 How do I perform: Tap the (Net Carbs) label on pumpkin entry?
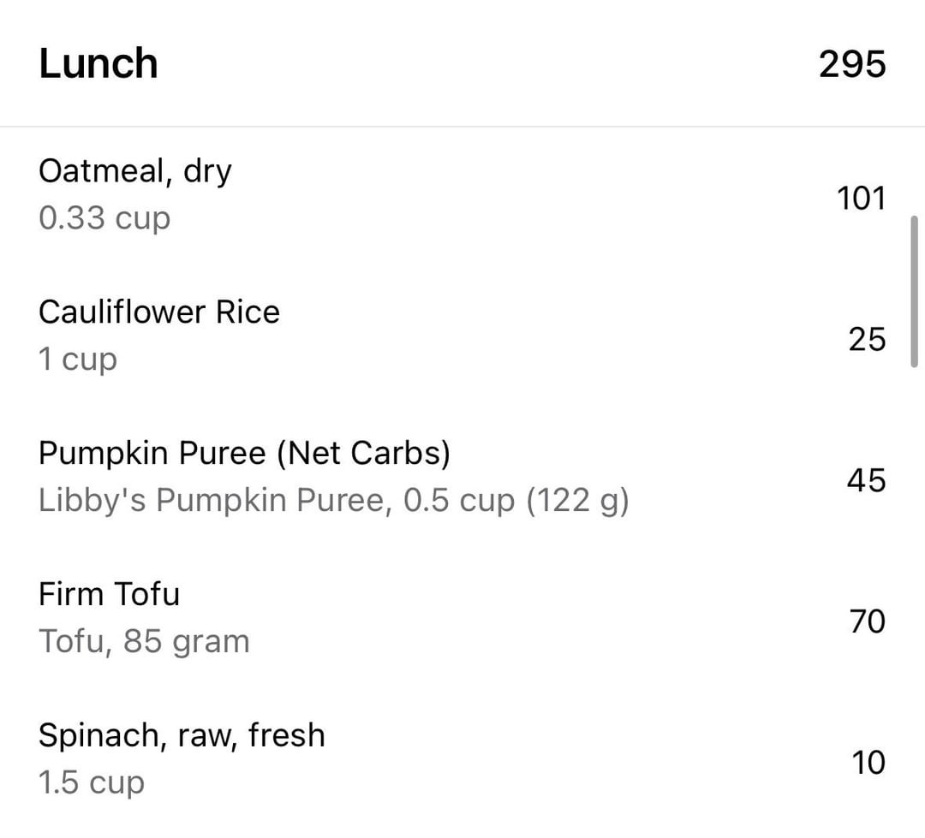tap(362, 453)
